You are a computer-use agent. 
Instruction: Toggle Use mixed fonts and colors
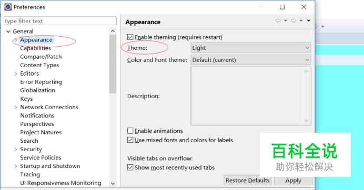(x=130, y=140)
